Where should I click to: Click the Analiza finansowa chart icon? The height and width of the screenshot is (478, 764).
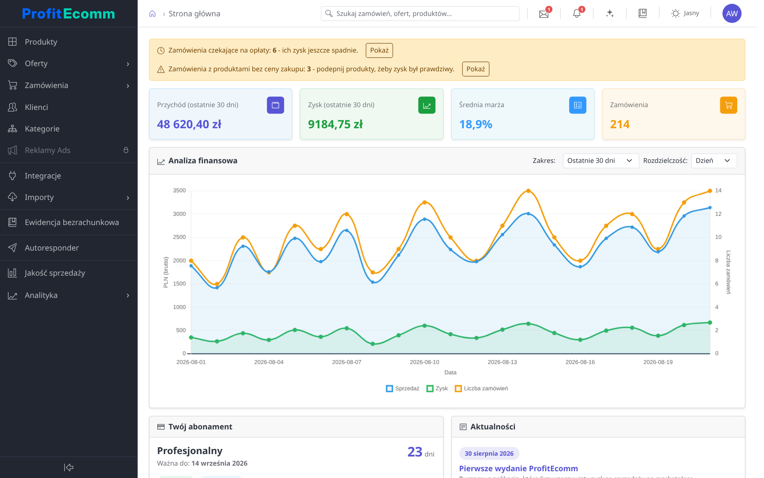point(161,161)
